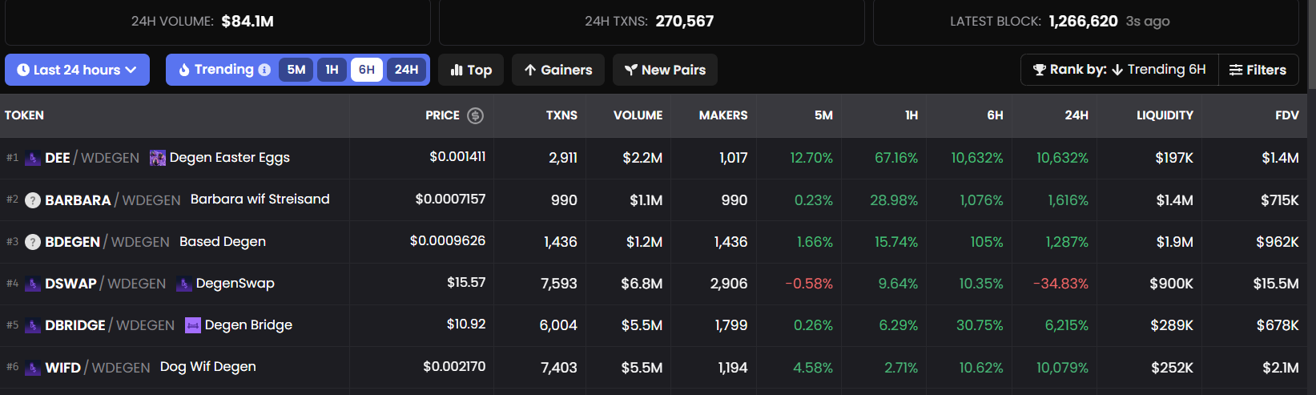Open the Filters panel
This screenshot has height=395, width=1316.
tap(1258, 70)
